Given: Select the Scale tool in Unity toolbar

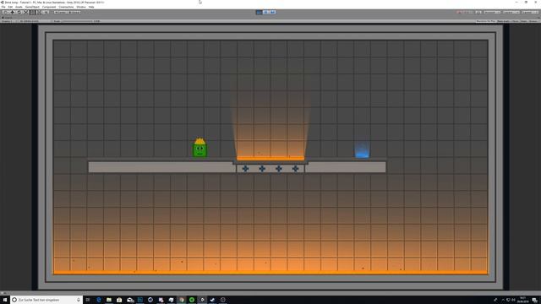Looking at the screenshot, I should 25,13.
